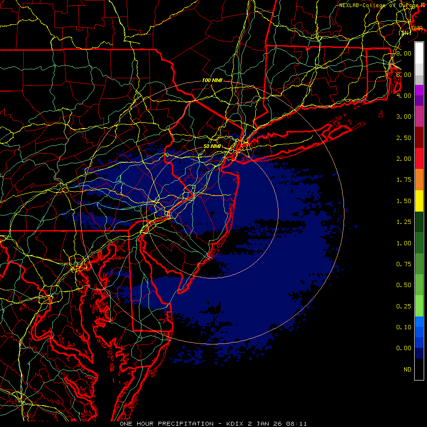The height and width of the screenshot is (427, 427).
Task: Click the 2 JAN 26 date text
Action: click(266, 424)
